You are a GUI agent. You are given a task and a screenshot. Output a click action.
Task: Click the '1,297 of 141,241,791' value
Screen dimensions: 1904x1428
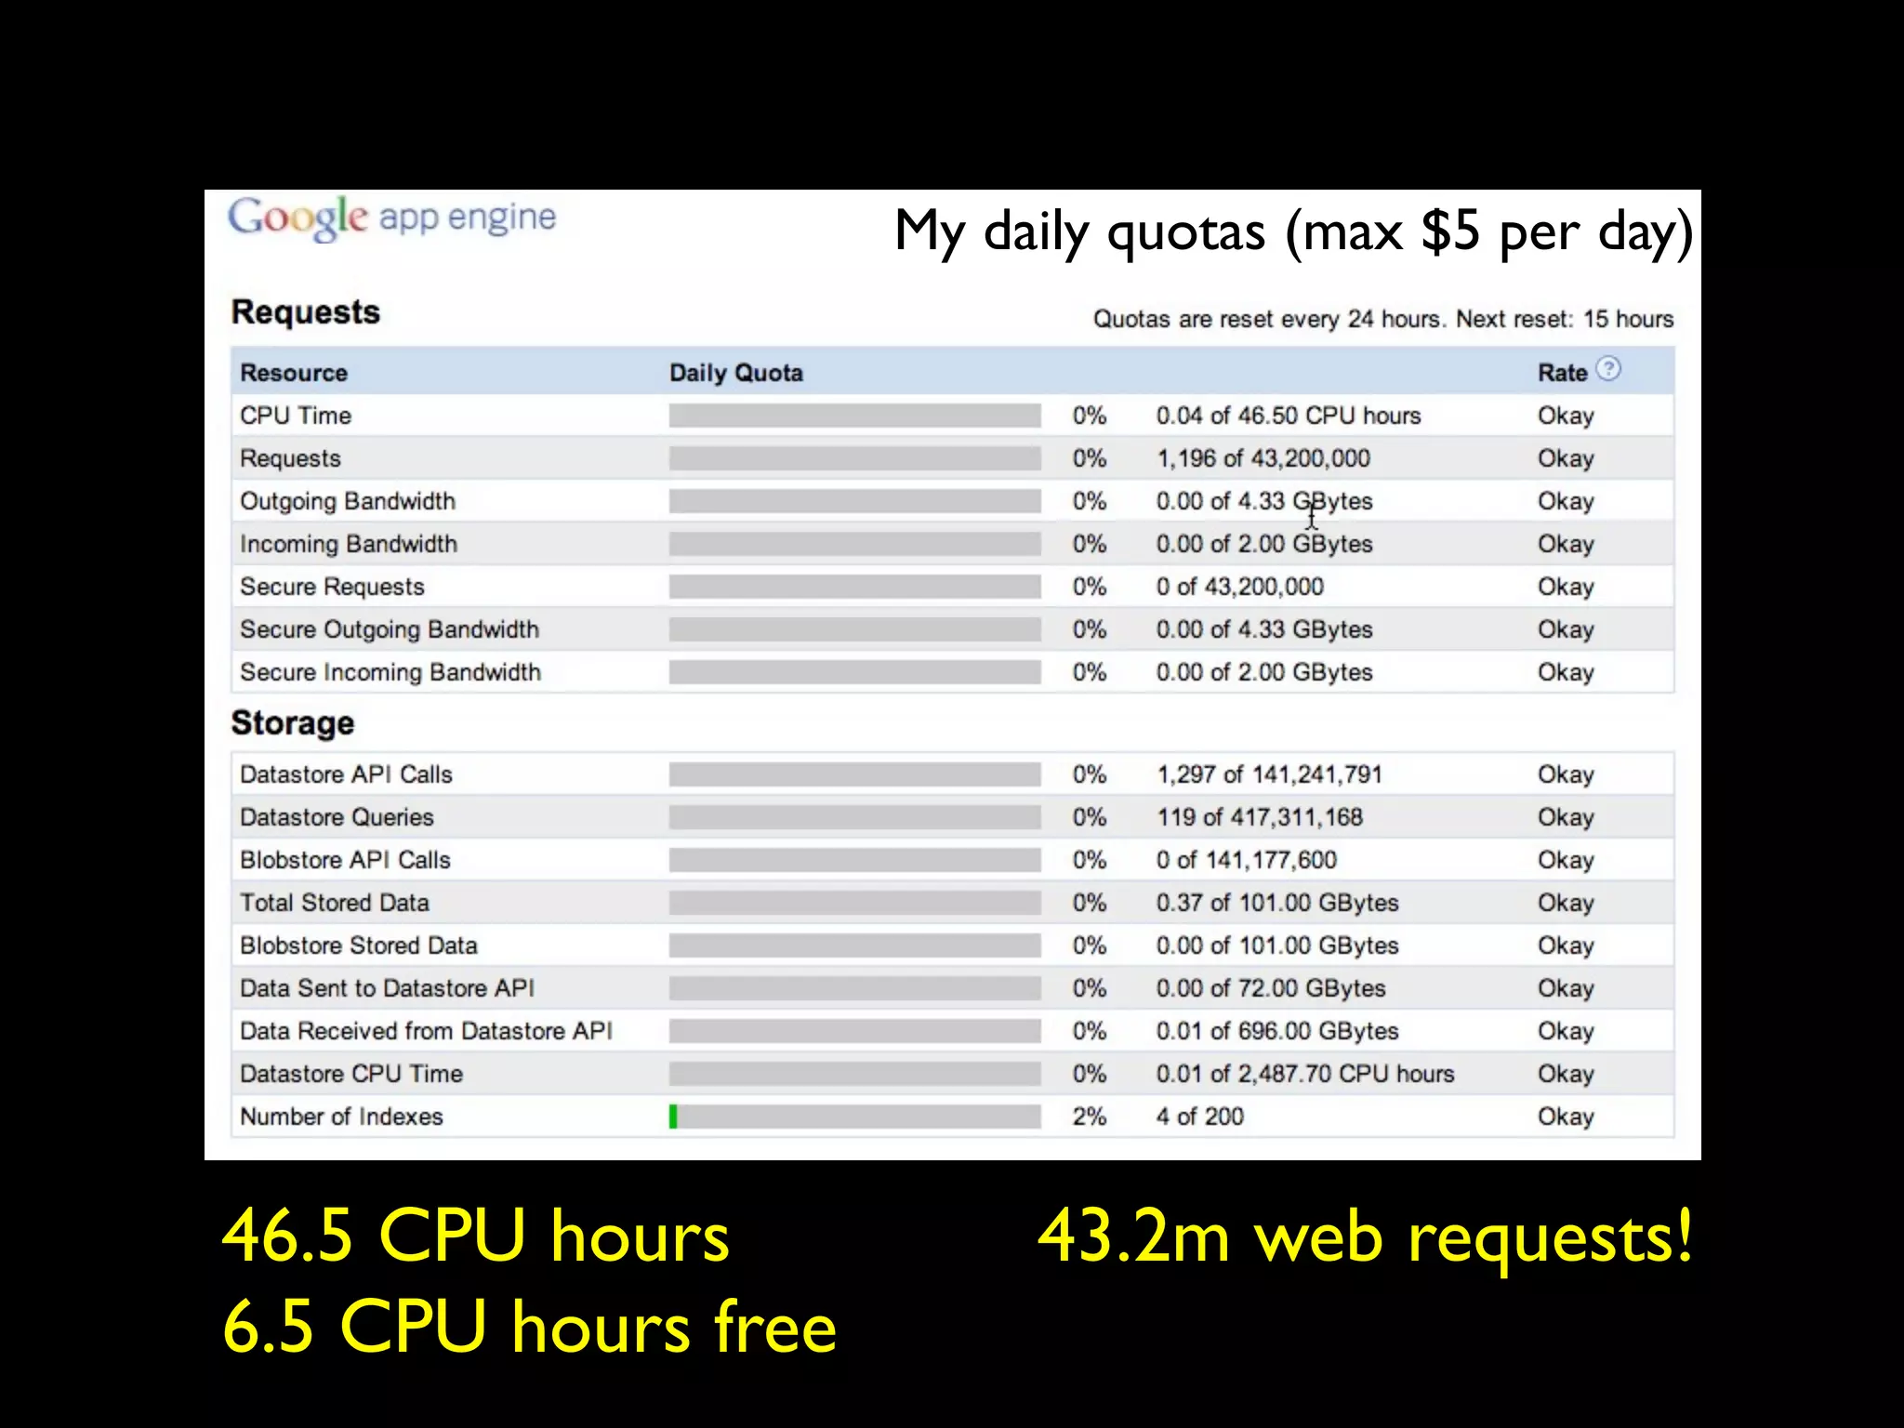pos(1270,774)
